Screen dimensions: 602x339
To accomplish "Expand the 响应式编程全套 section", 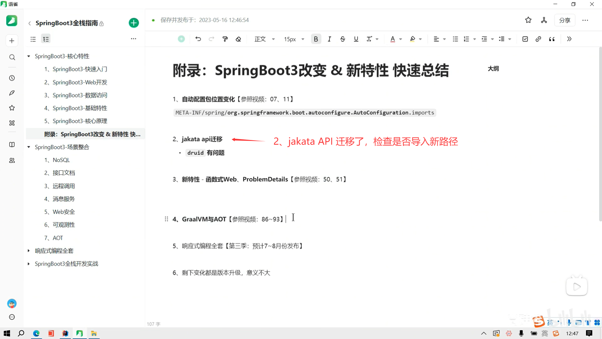I will [x=29, y=250].
